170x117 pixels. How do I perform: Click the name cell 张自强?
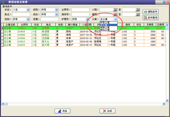coord(49,32)
